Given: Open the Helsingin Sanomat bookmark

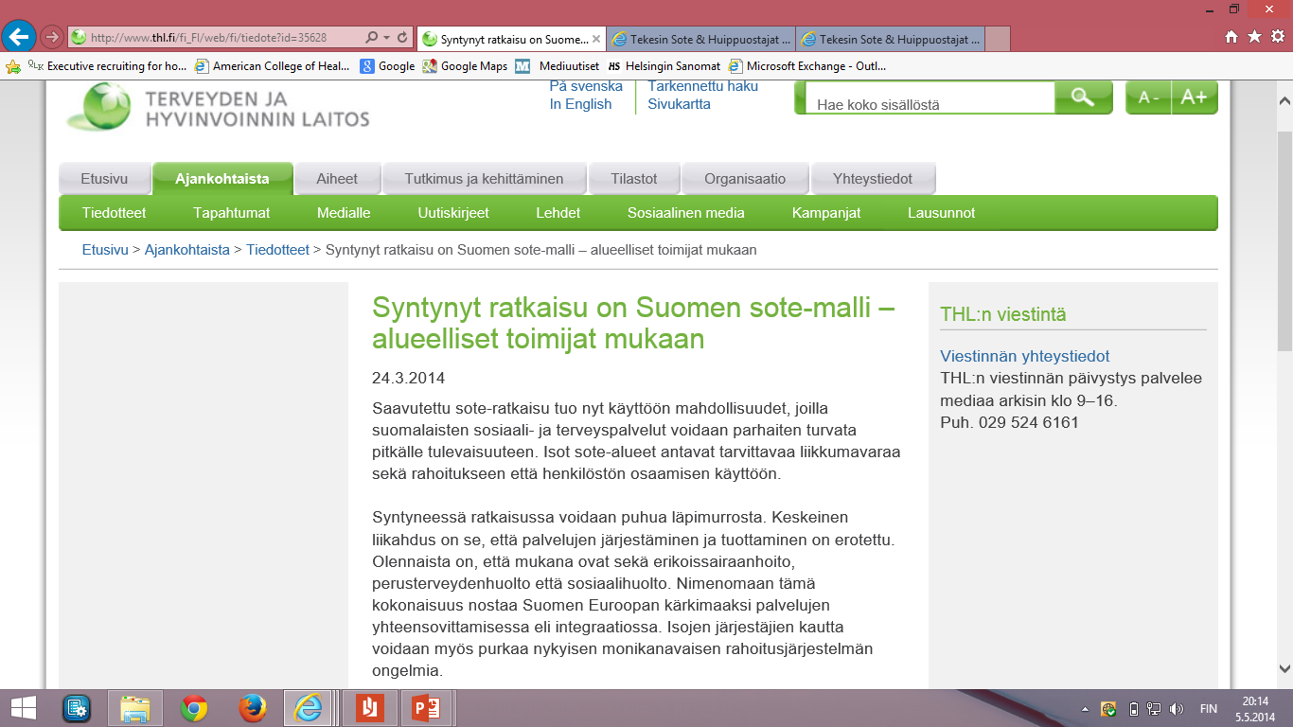Looking at the screenshot, I should point(664,66).
